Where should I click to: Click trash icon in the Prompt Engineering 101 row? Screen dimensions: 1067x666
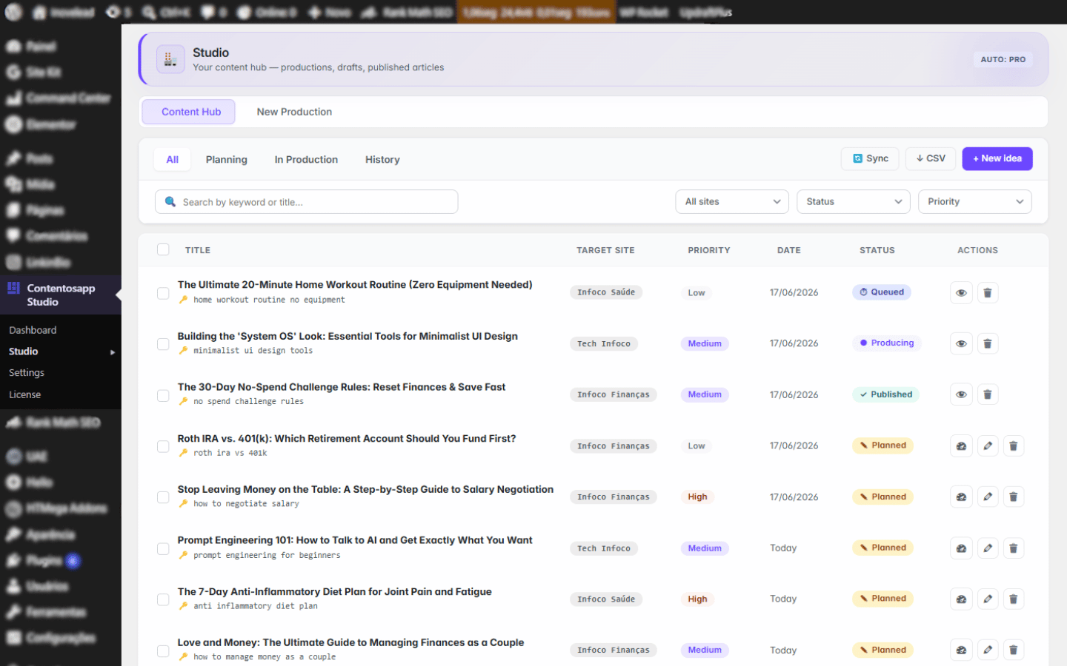tap(1013, 548)
